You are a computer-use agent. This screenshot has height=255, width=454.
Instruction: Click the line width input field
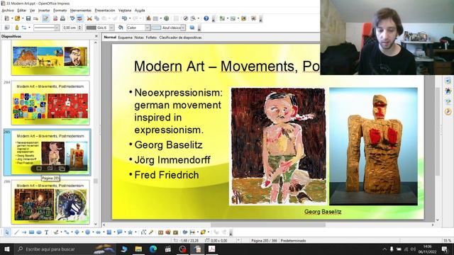pos(70,28)
